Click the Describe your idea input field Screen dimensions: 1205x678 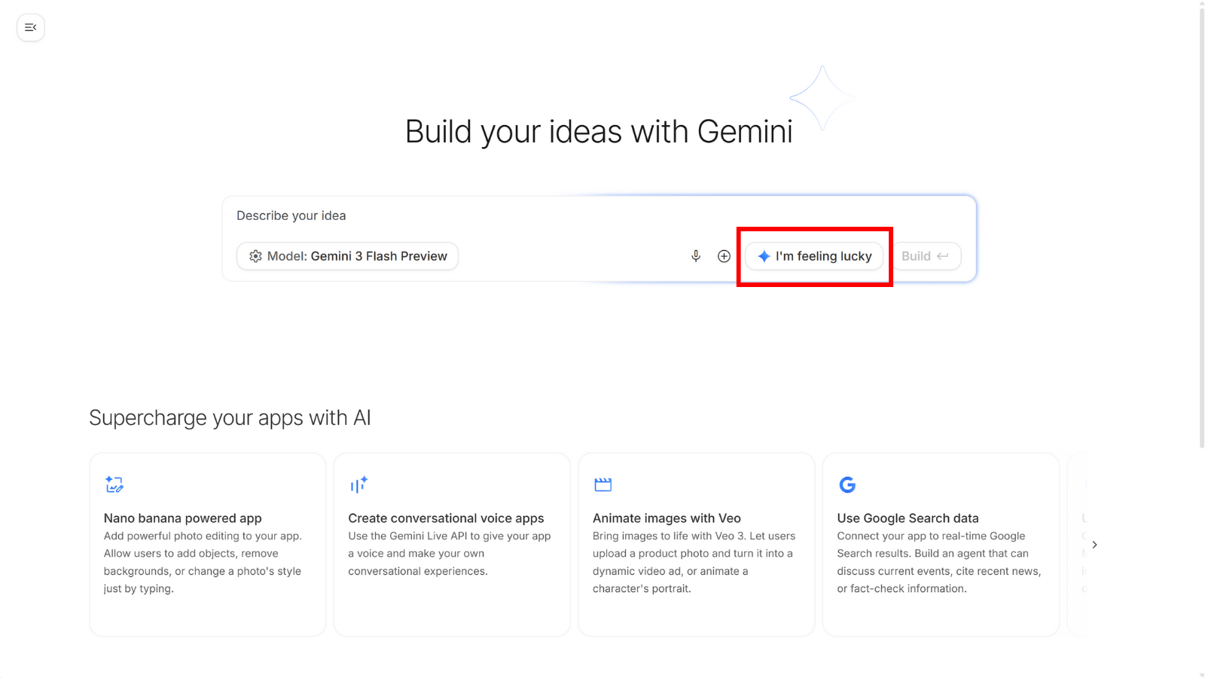click(452, 215)
